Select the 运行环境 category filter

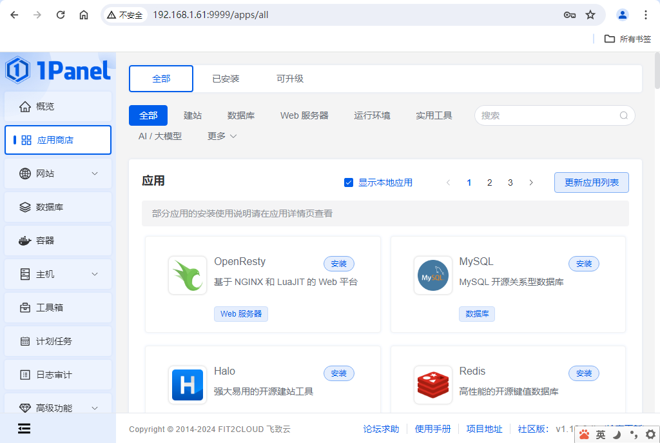372,116
